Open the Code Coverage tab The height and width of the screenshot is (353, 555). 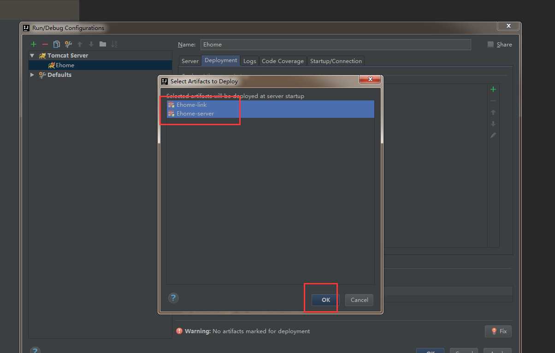[283, 61]
